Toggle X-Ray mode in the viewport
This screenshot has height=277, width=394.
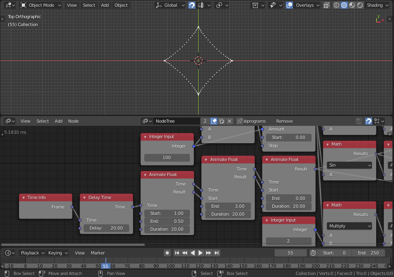(x=326, y=5)
